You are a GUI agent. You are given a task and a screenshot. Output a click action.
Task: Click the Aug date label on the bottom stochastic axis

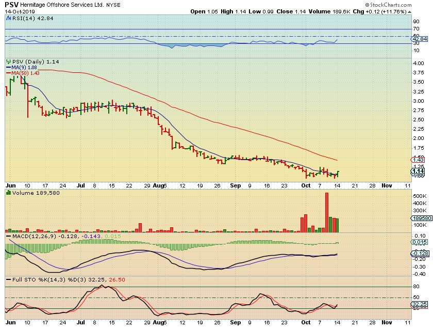(158, 323)
